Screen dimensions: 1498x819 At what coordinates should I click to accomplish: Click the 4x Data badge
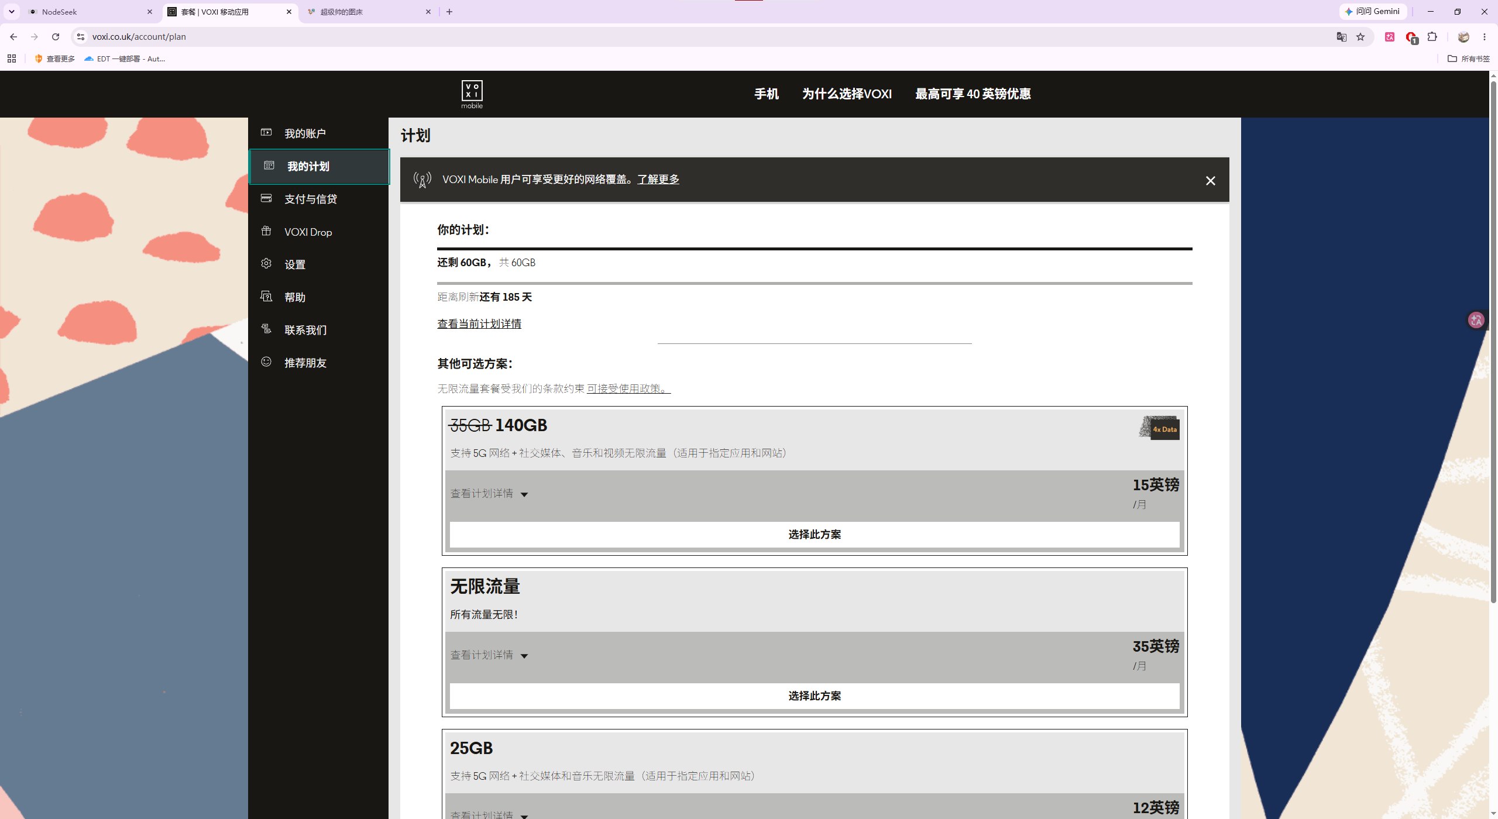(1159, 428)
